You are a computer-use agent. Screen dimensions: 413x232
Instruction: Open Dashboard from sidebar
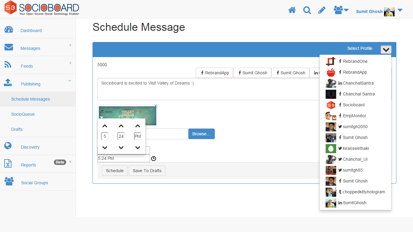[31, 31]
